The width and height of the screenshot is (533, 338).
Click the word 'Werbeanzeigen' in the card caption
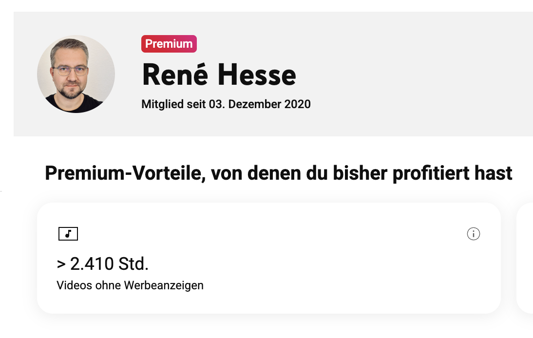coord(164,285)
